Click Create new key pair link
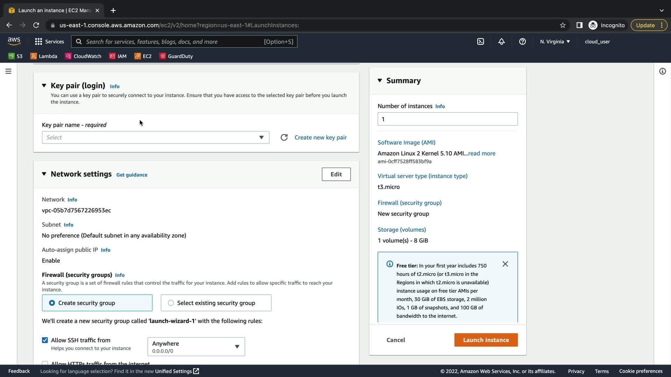 [320, 138]
